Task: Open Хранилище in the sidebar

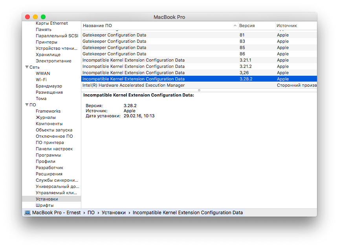Action: coord(48,55)
